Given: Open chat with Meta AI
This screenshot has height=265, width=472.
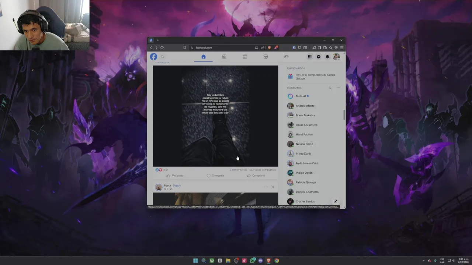Looking at the screenshot, I should (x=313, y=96).
